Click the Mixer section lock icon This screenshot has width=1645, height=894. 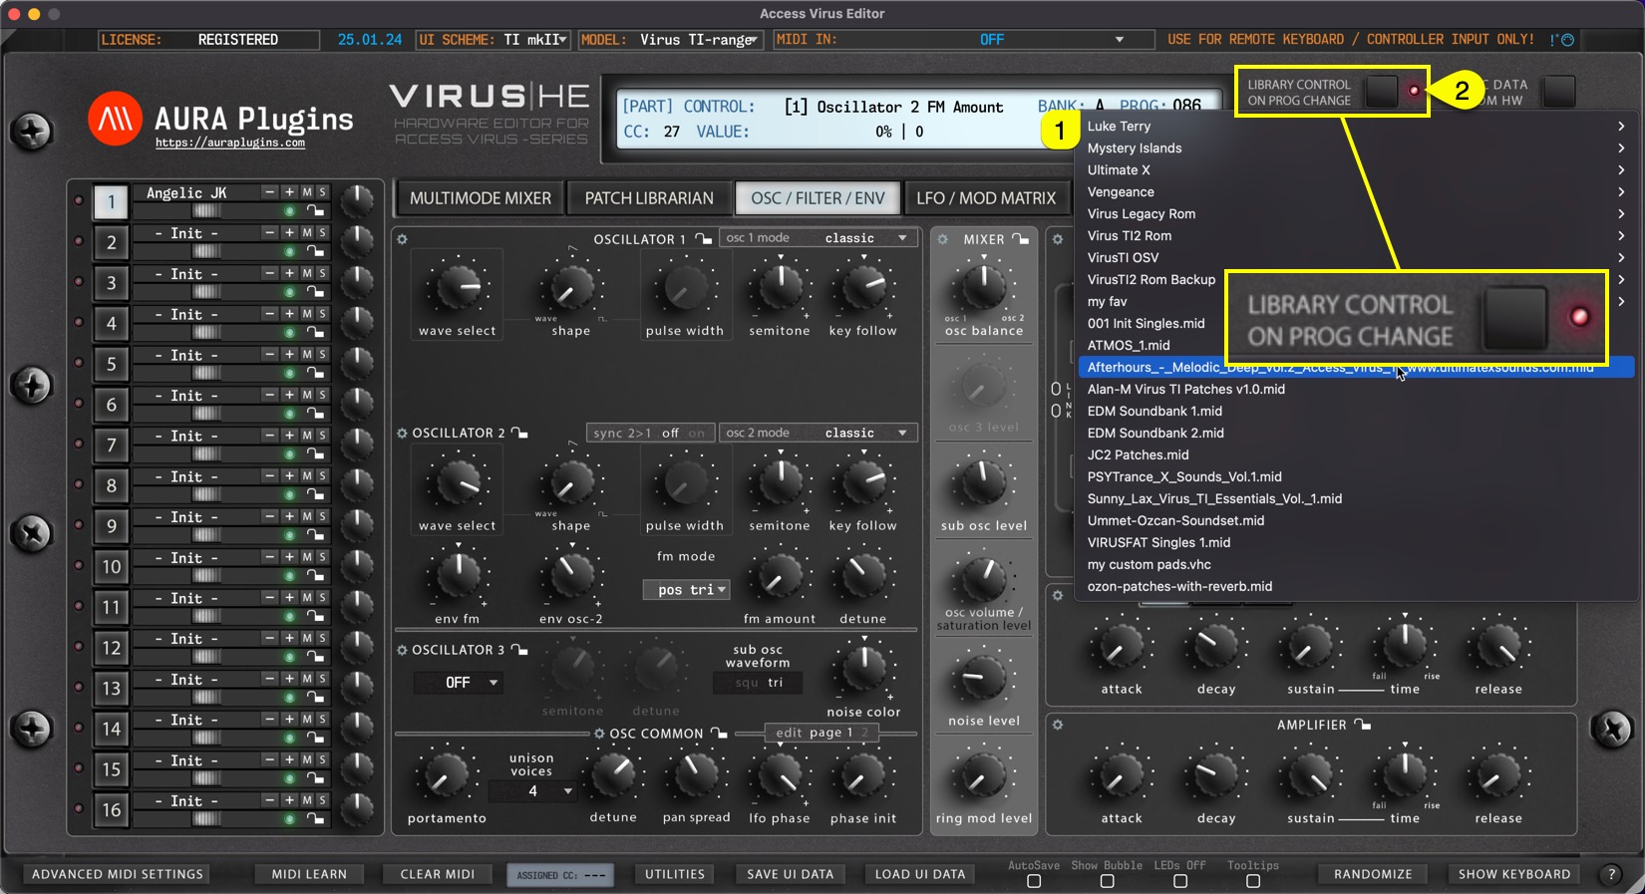click(x=1021, y=239)
